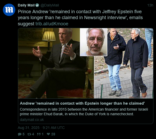Open the trib.al/udKmooe link
This screenshot has height=139, width=156.
point(52,24)
